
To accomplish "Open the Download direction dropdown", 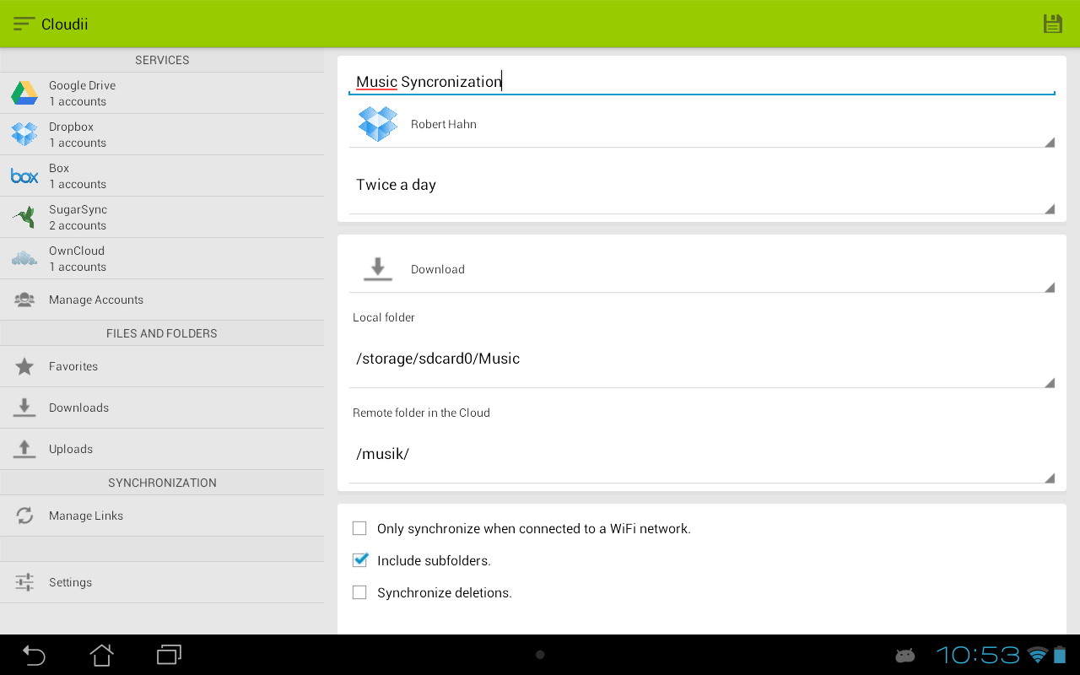I will [x=702, y=269].
